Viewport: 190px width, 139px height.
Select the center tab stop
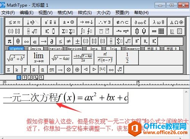[x=25, y=77]
